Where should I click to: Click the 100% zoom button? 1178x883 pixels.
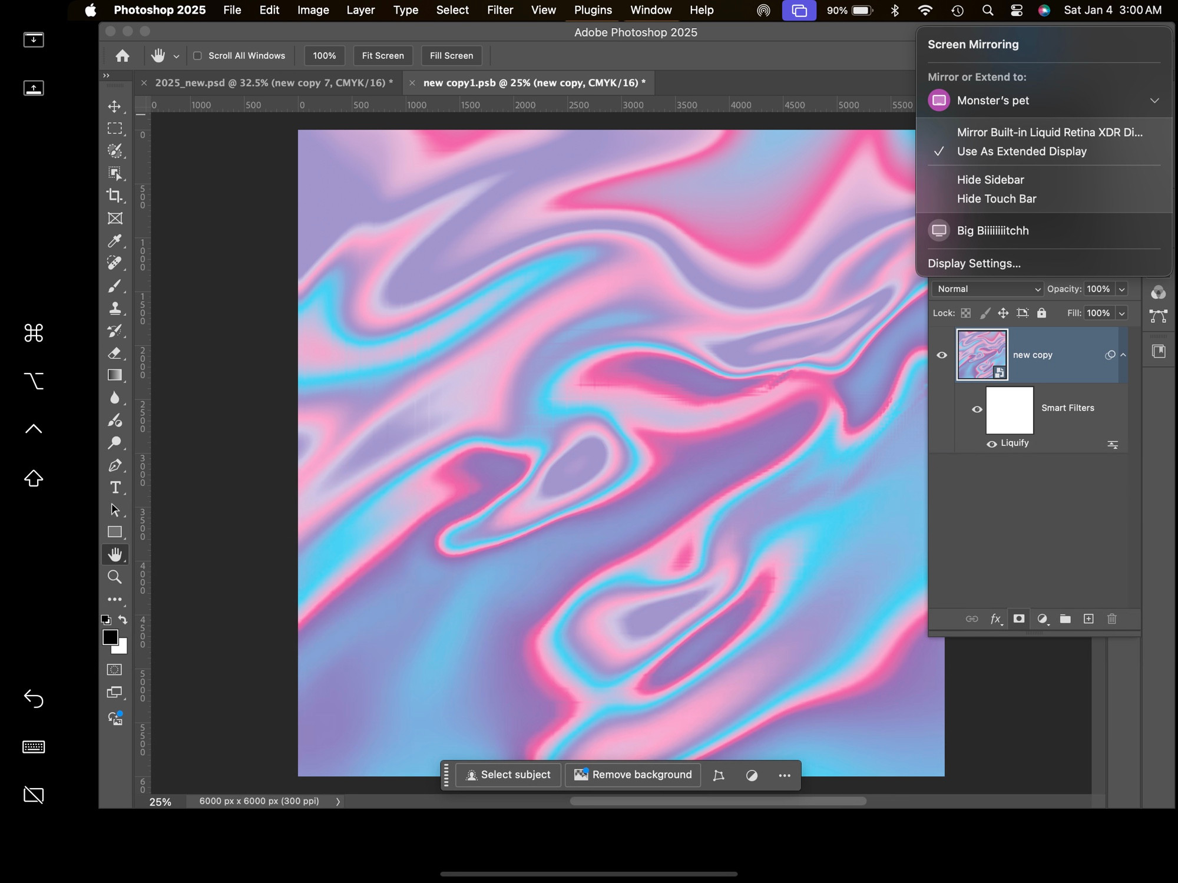325,56
